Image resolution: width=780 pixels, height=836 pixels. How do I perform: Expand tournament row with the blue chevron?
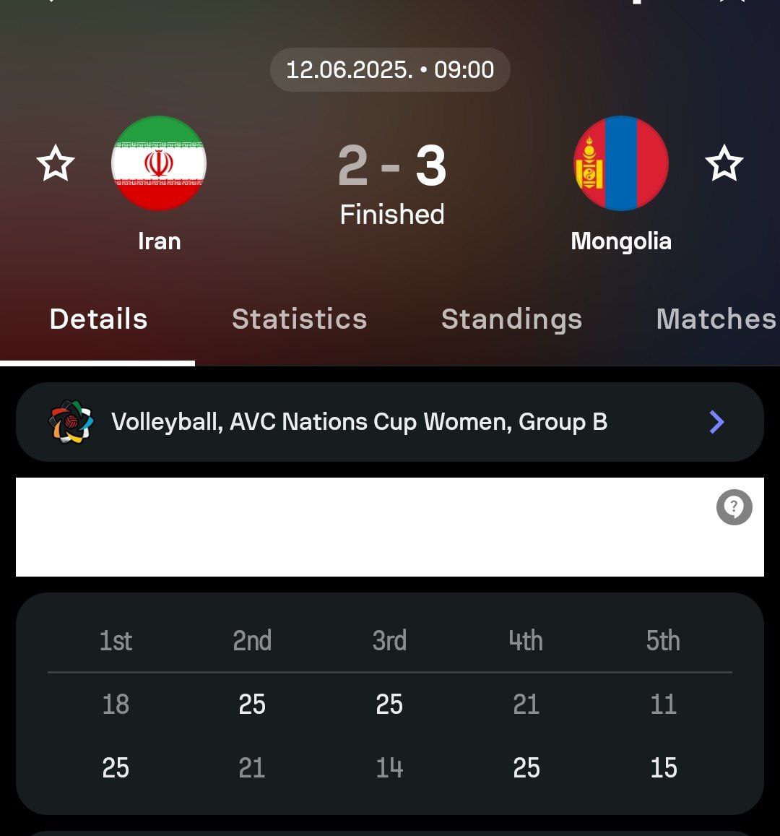tap(716, 421)
